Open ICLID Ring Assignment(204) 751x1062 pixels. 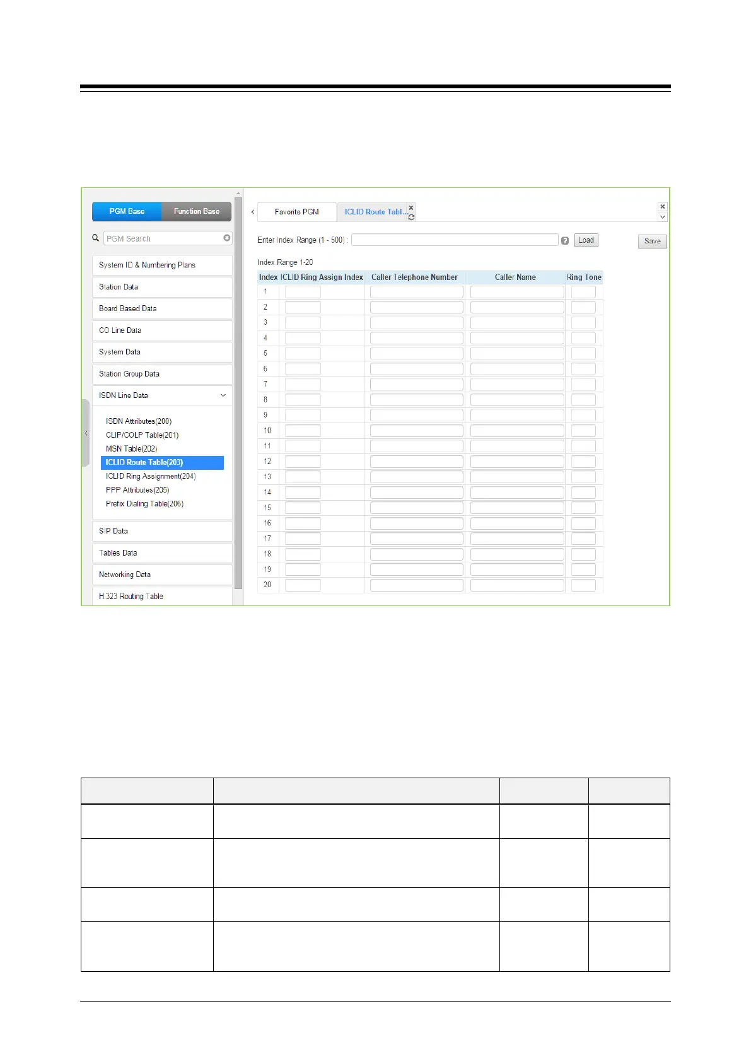coord(151,477)
